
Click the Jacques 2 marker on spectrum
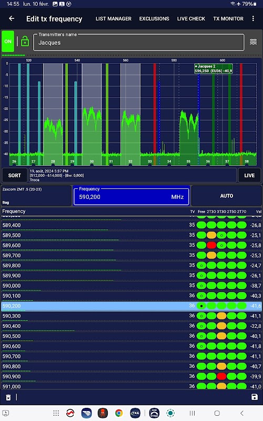[x=214, y=68]
